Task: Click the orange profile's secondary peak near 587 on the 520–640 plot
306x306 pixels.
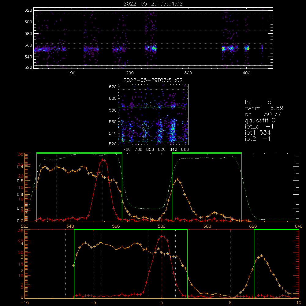Action: pyautogui.click(x=177, y=179)
